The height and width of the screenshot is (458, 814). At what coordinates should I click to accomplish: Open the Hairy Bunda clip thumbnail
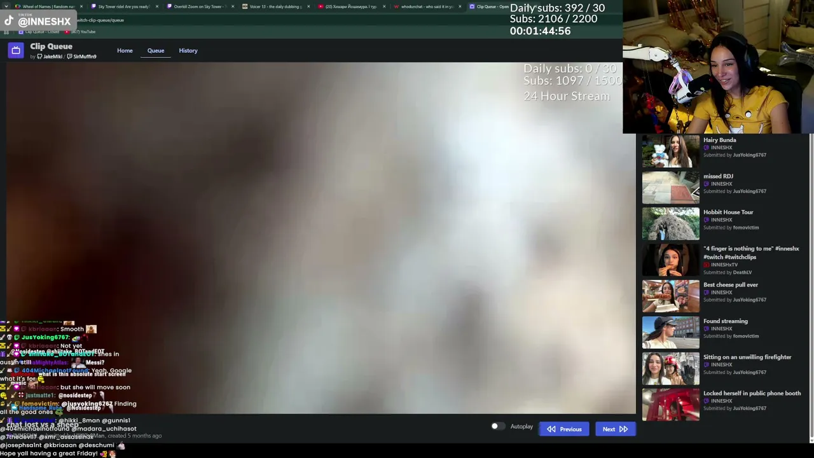pyautogui.click(x=670, y=151)
